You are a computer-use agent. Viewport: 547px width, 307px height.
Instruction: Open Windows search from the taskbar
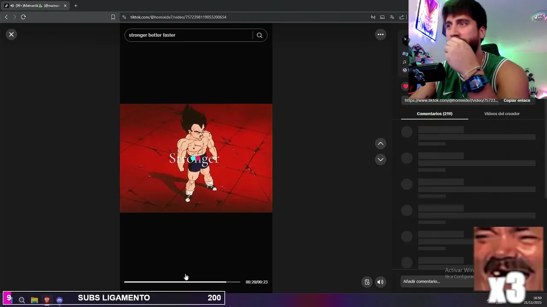22,300
